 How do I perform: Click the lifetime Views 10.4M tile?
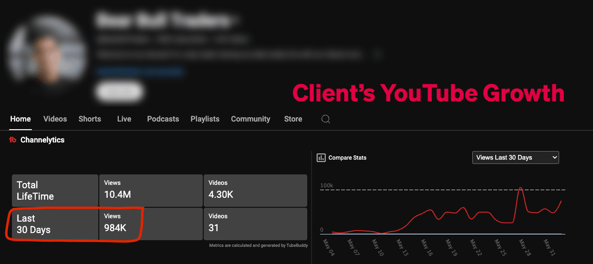(150, 189)
